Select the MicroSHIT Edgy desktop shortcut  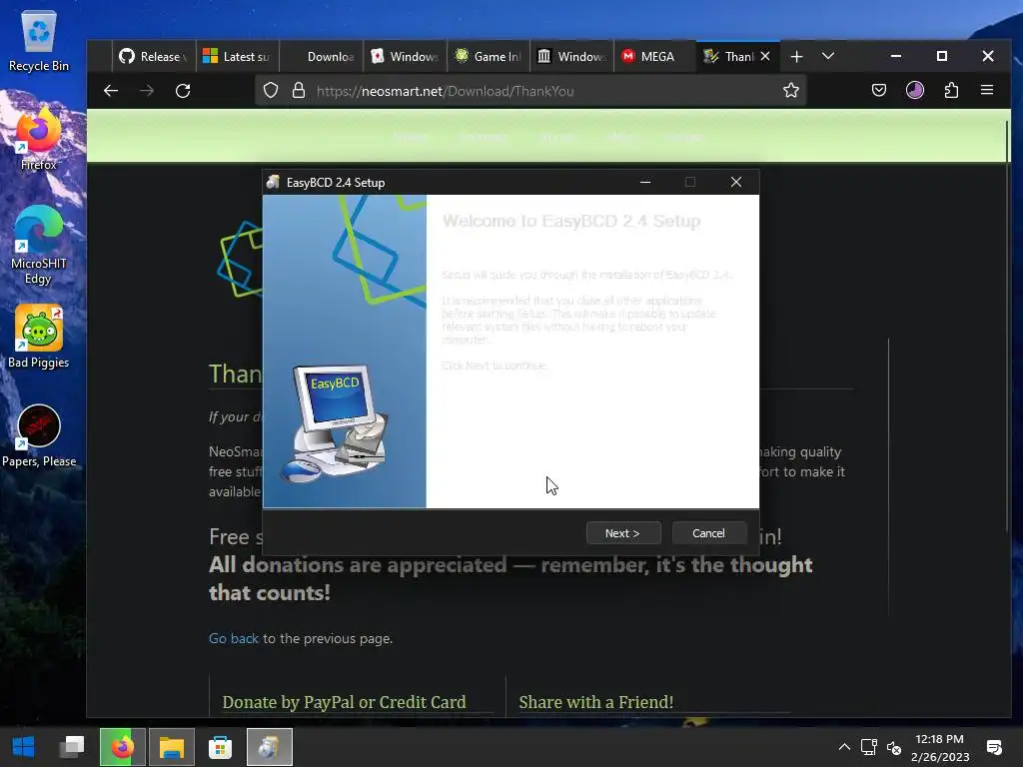click(x=39, y=246)
